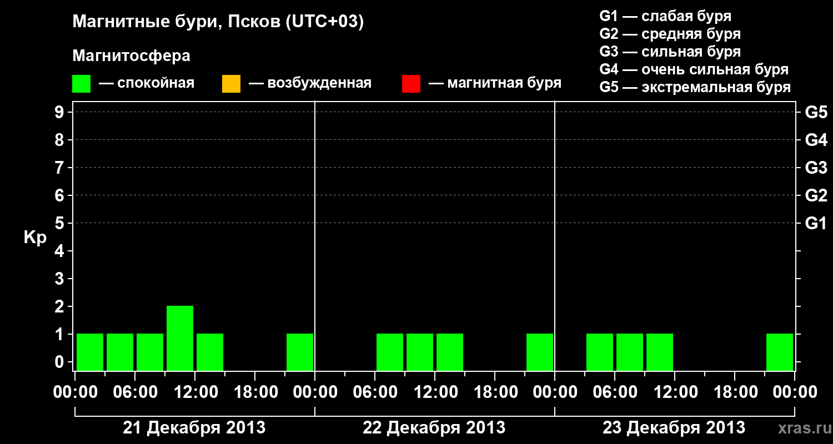The image size is (833, 444).
Task: Click the 12:00–15:00 bar on 21 December
Action: (210, 352)
